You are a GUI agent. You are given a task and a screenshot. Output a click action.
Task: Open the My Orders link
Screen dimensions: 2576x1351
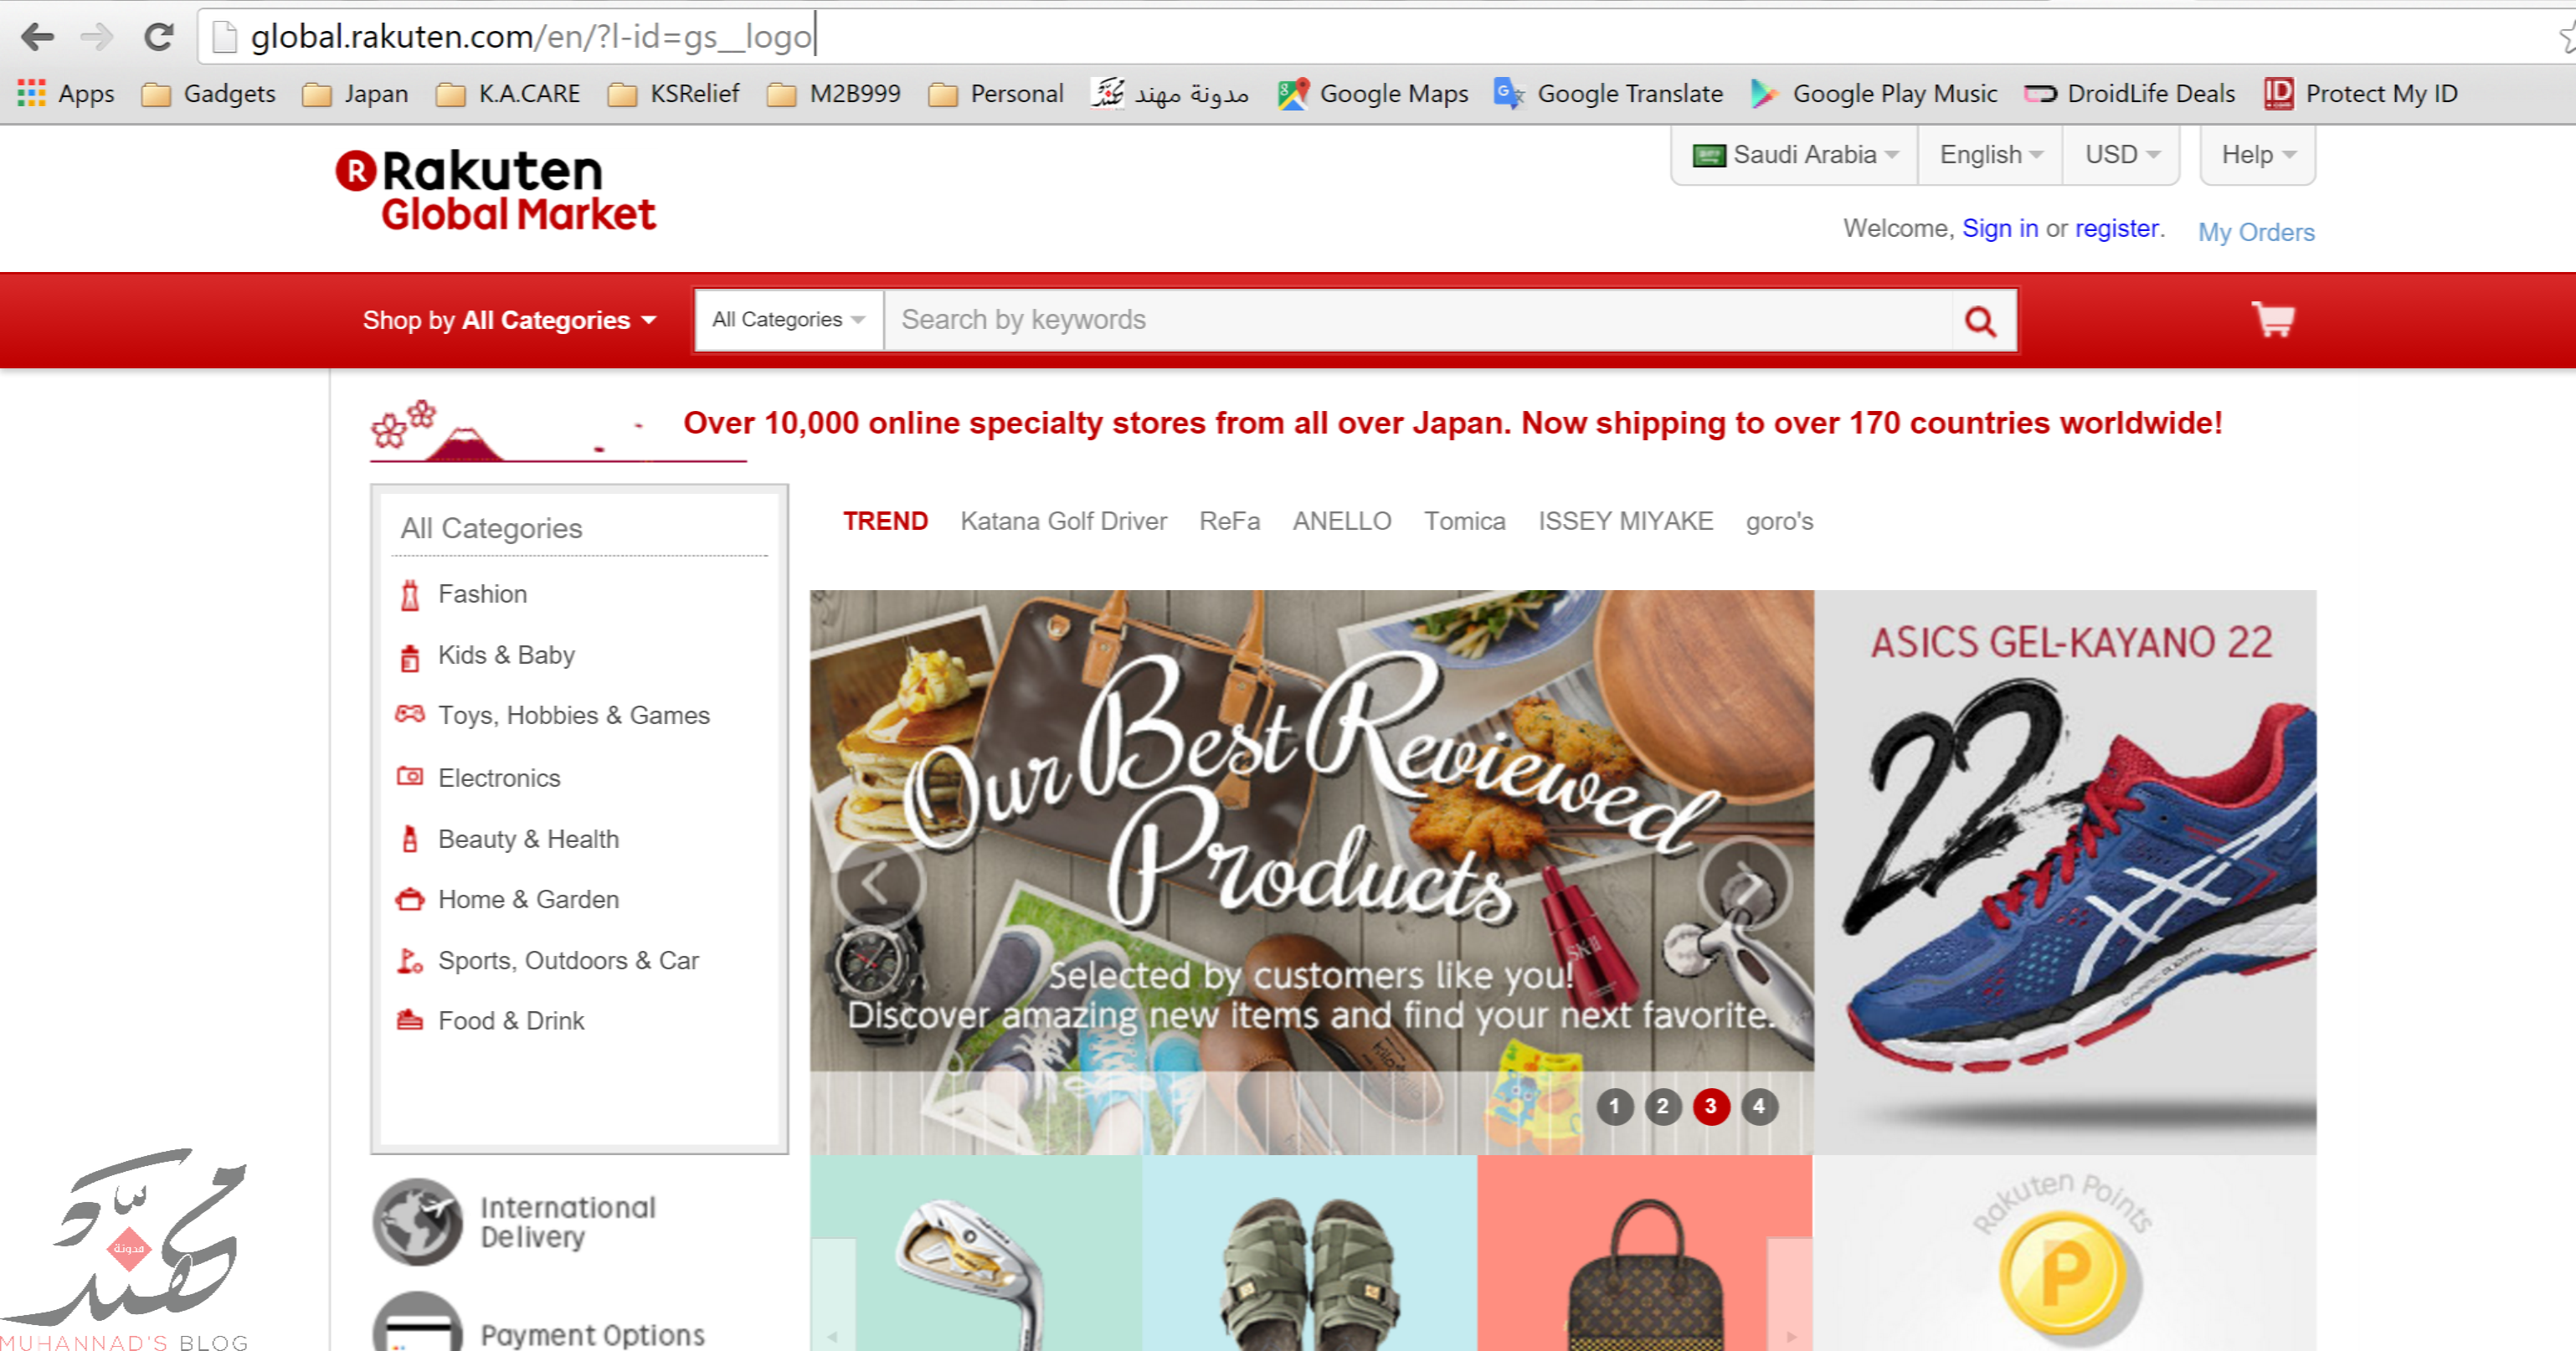click(x=2256, y=232)
